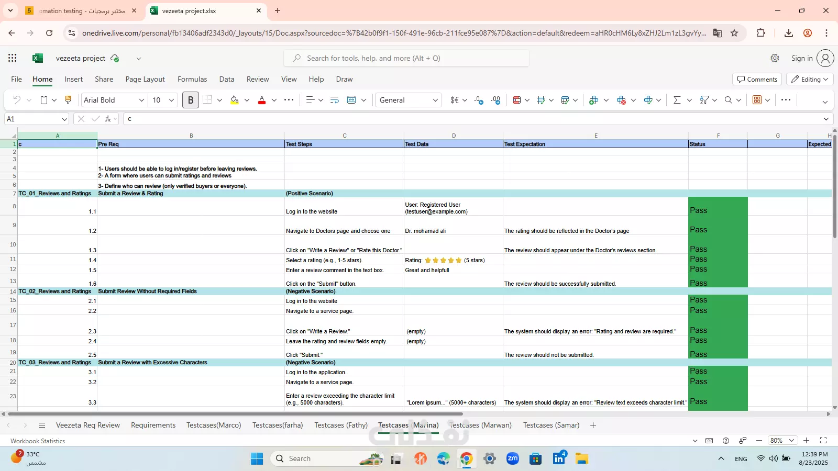Add a new sheet with plus button

[593, 425]
